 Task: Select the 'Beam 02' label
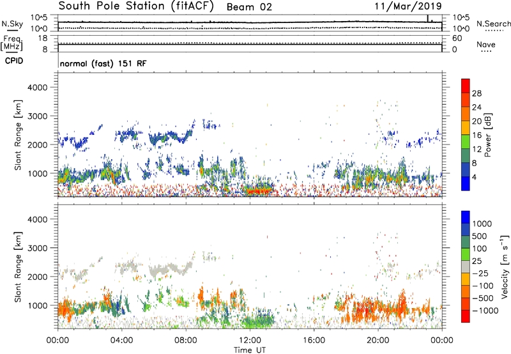pyautogui.click(x=249, y=7)
